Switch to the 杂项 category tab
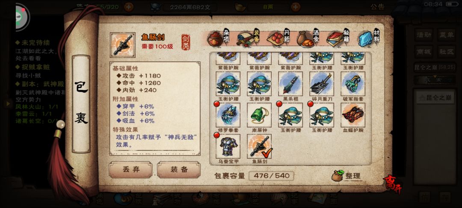The height and width of the screenshot is (208, 462). tap(219, 38)
